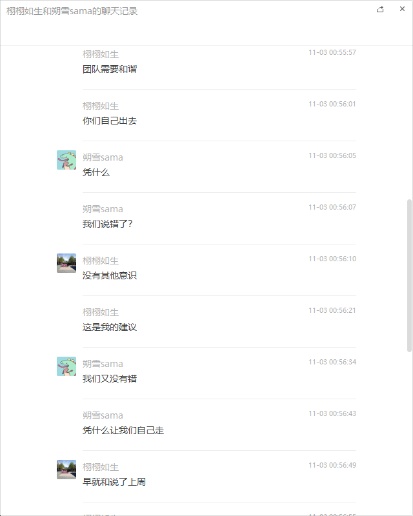Click 栩栩如生's avatar beside 早就和说了上周
413x516 pixels.
(66, 470)
